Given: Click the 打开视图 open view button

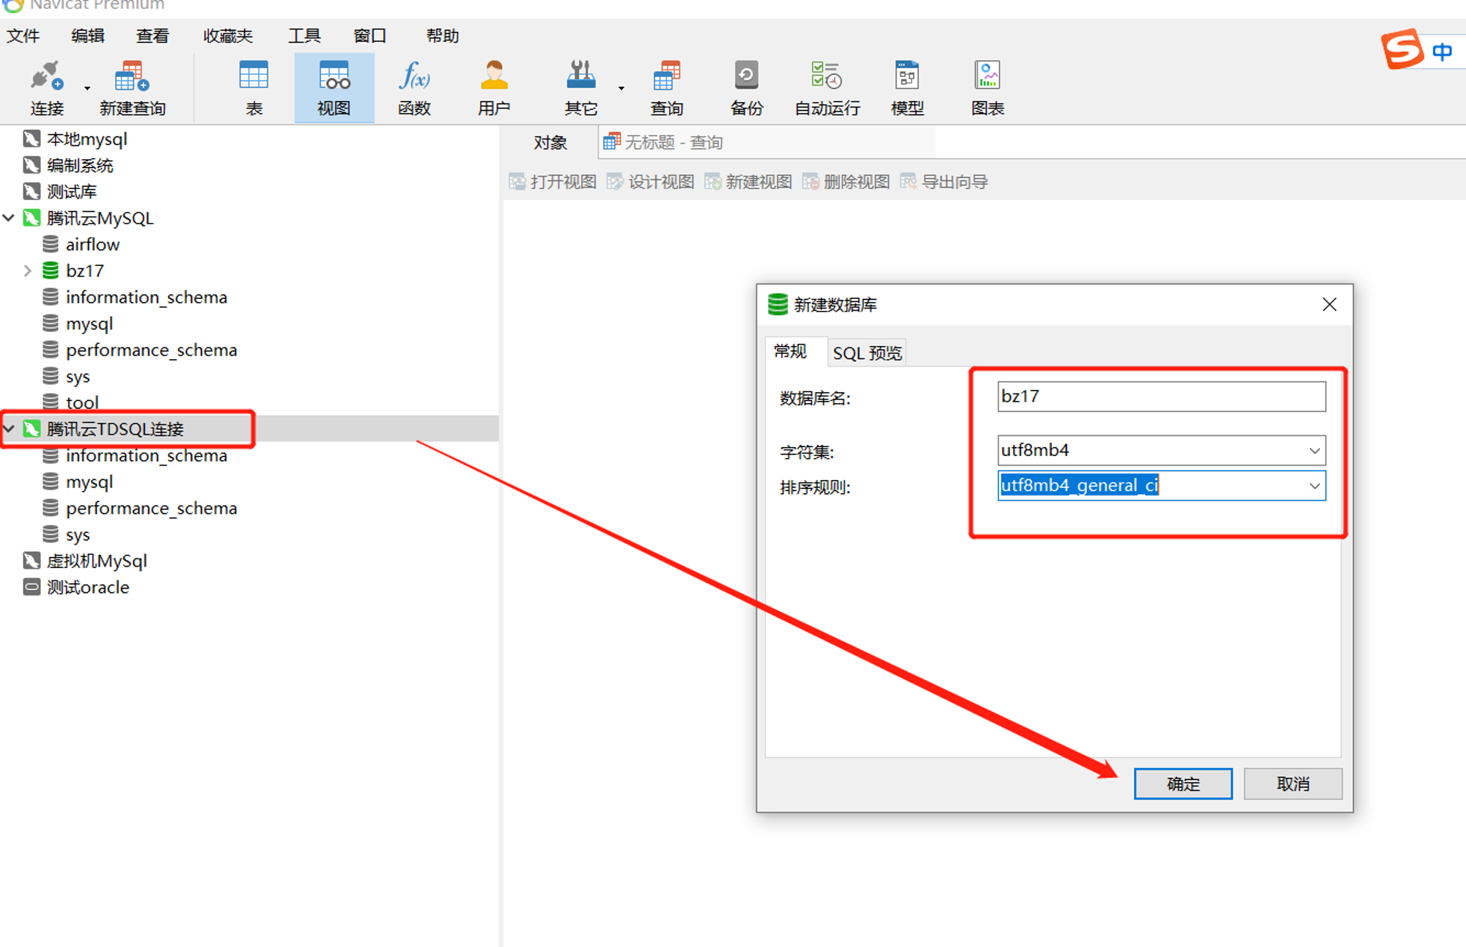Looking at the screenshot, I should [x=553, y=182].
